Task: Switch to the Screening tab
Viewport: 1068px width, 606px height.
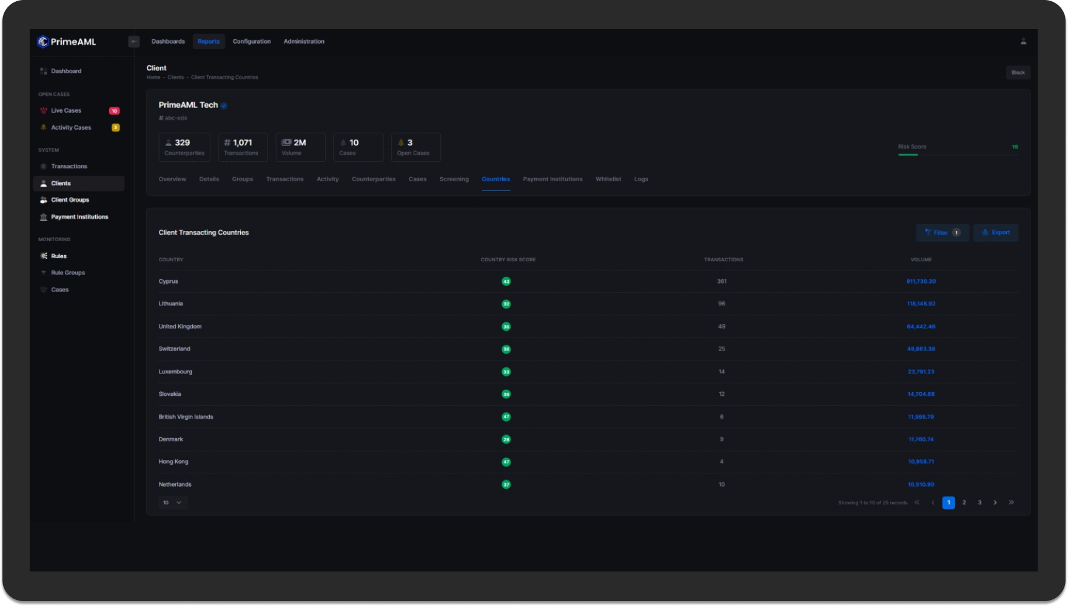Action: coord(454,179)
